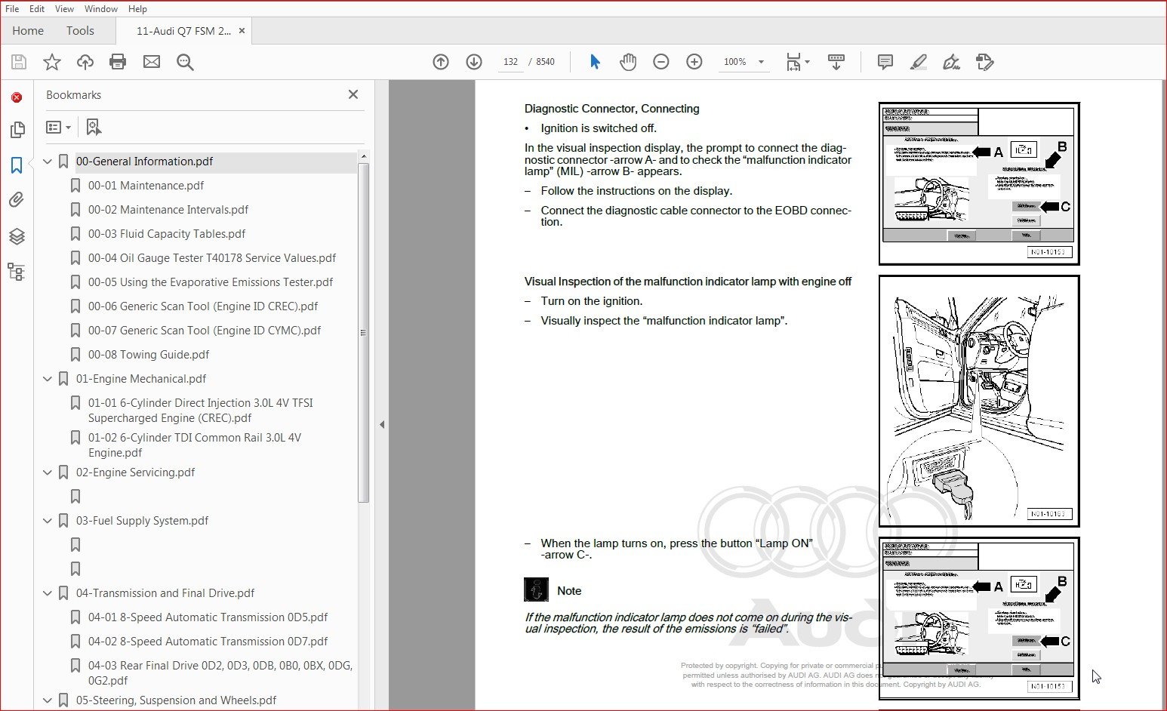
Task: Add a sticky note comment
Action: click(885, 62)
